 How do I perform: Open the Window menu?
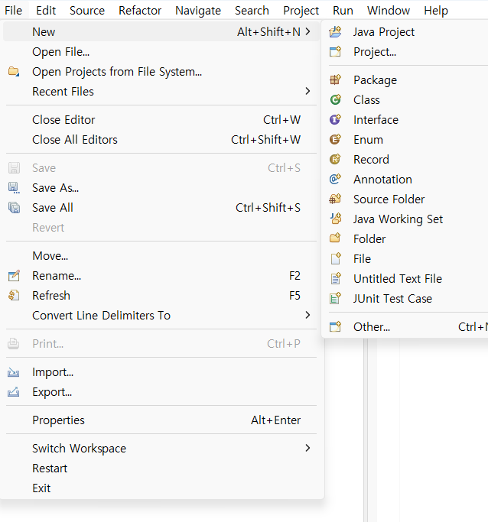click(389, 11)
